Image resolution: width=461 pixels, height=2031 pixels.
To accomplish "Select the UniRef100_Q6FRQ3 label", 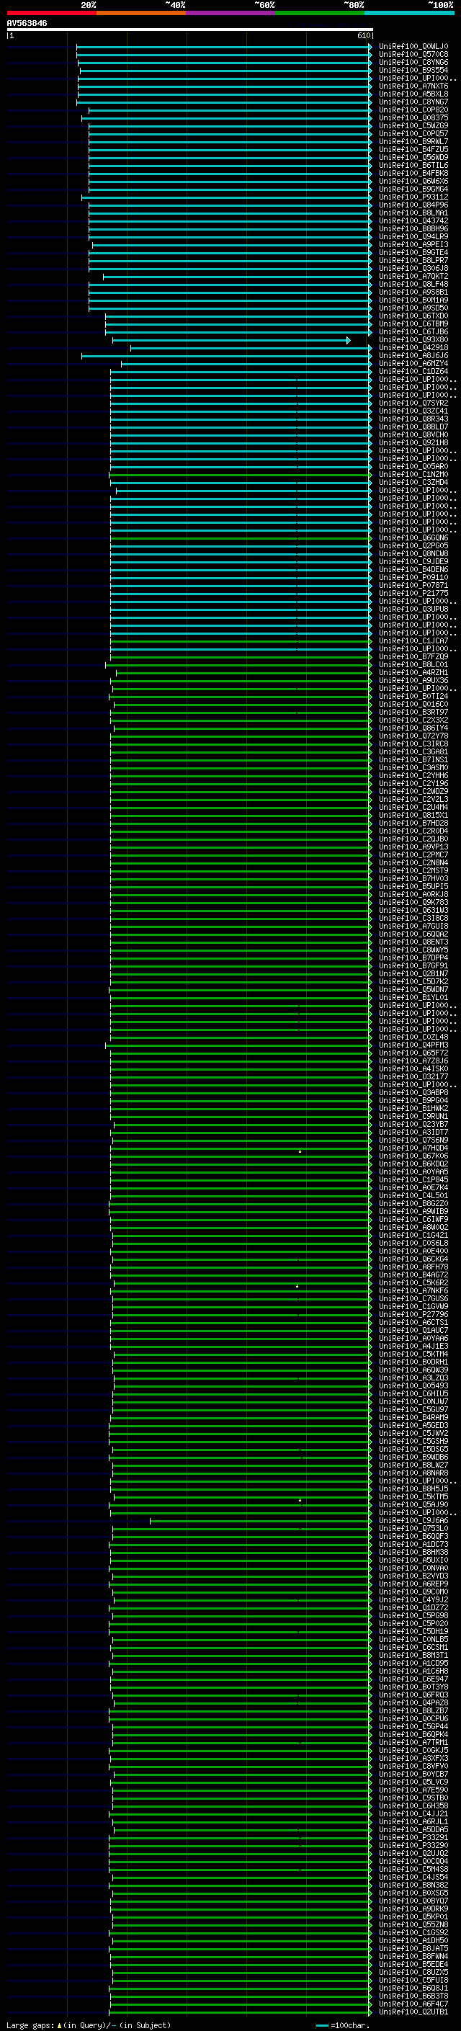I will [413, 1695].
